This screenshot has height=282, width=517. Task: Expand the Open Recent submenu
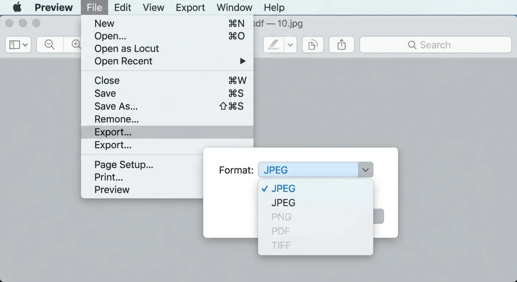point(167,61)
